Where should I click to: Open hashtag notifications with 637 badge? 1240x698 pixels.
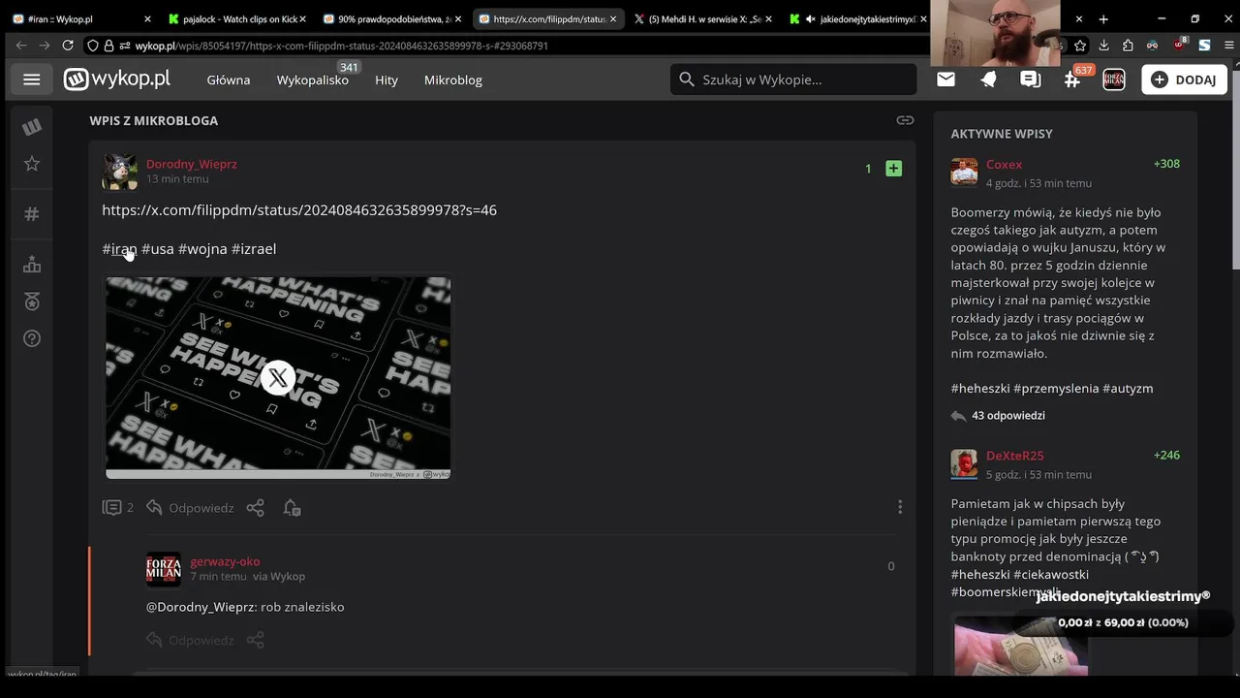1072,79
